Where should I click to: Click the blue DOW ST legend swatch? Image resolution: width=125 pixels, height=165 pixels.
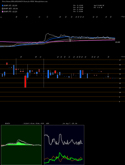point(2,5)
